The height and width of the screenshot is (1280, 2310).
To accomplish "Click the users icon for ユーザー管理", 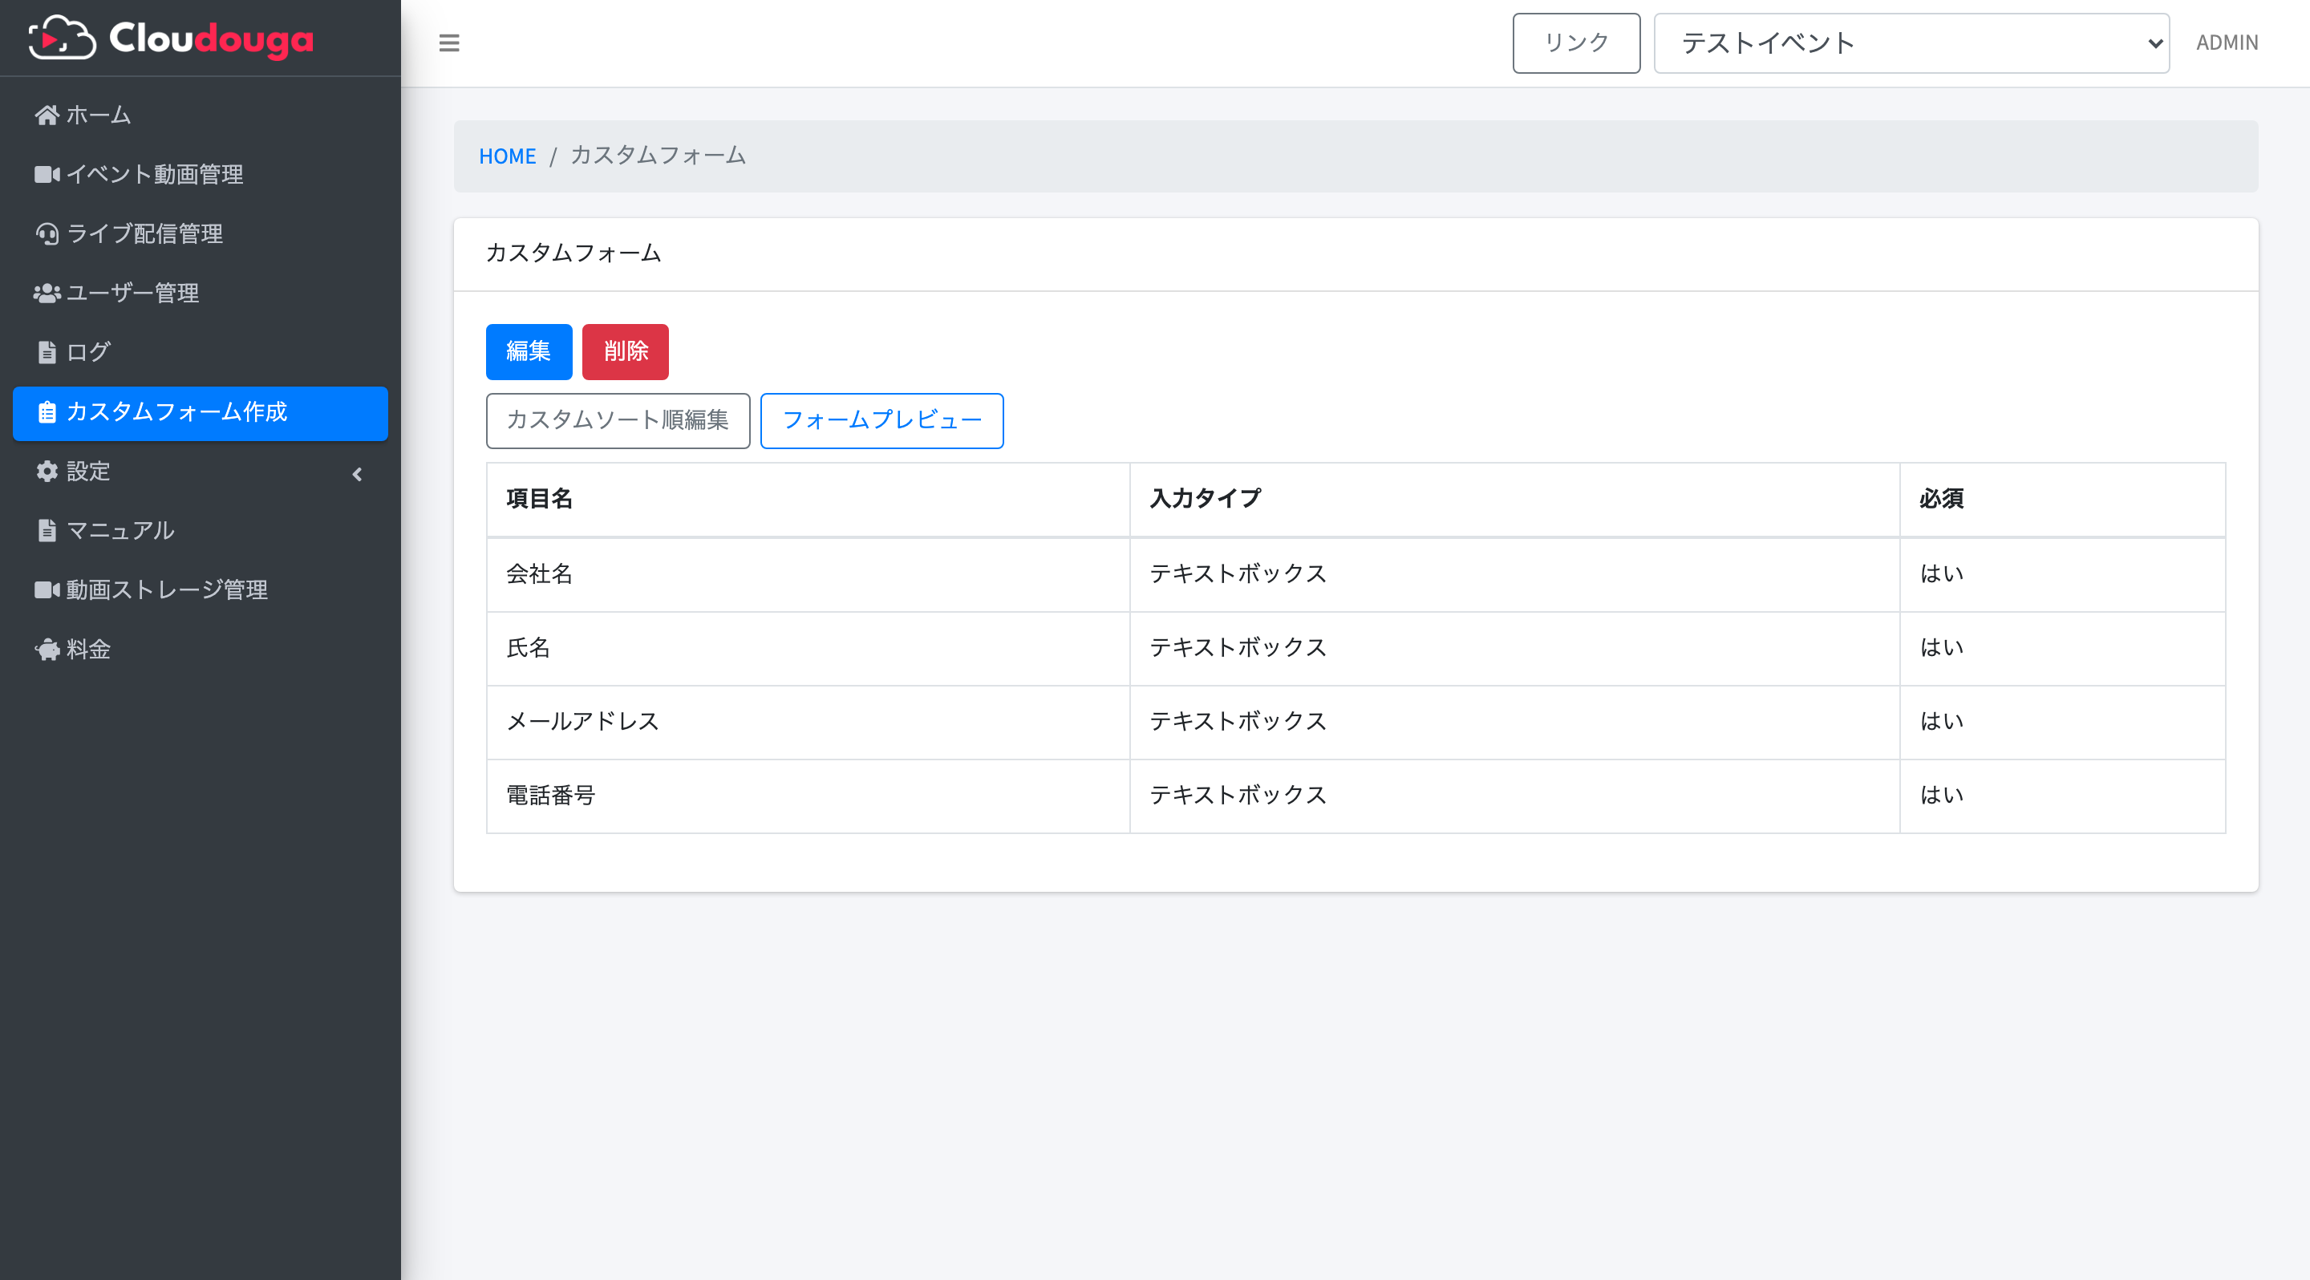I will point(47,293).
